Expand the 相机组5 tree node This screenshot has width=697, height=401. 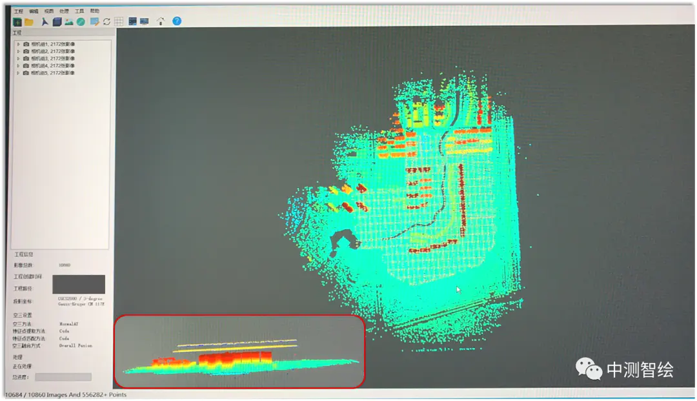[x=18, y=73]
